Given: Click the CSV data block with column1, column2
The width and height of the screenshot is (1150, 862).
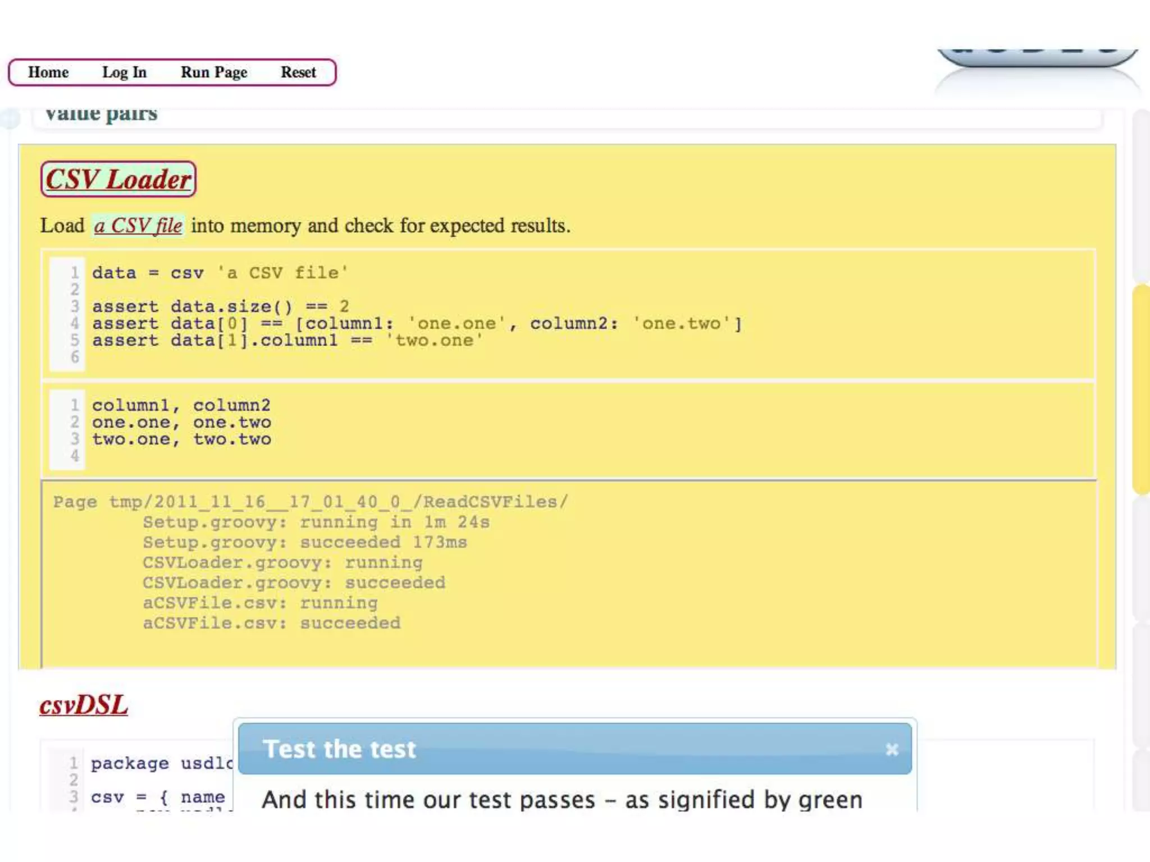Looking at the screenshot, I should (568, 430).
